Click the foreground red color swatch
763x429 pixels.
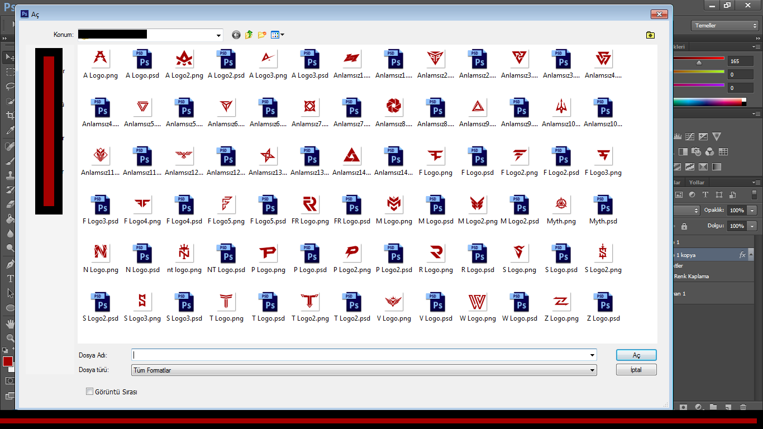[8, 361]
